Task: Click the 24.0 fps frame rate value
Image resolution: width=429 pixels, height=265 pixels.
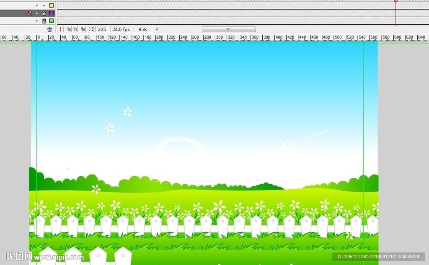Action: tap(121, 29)
